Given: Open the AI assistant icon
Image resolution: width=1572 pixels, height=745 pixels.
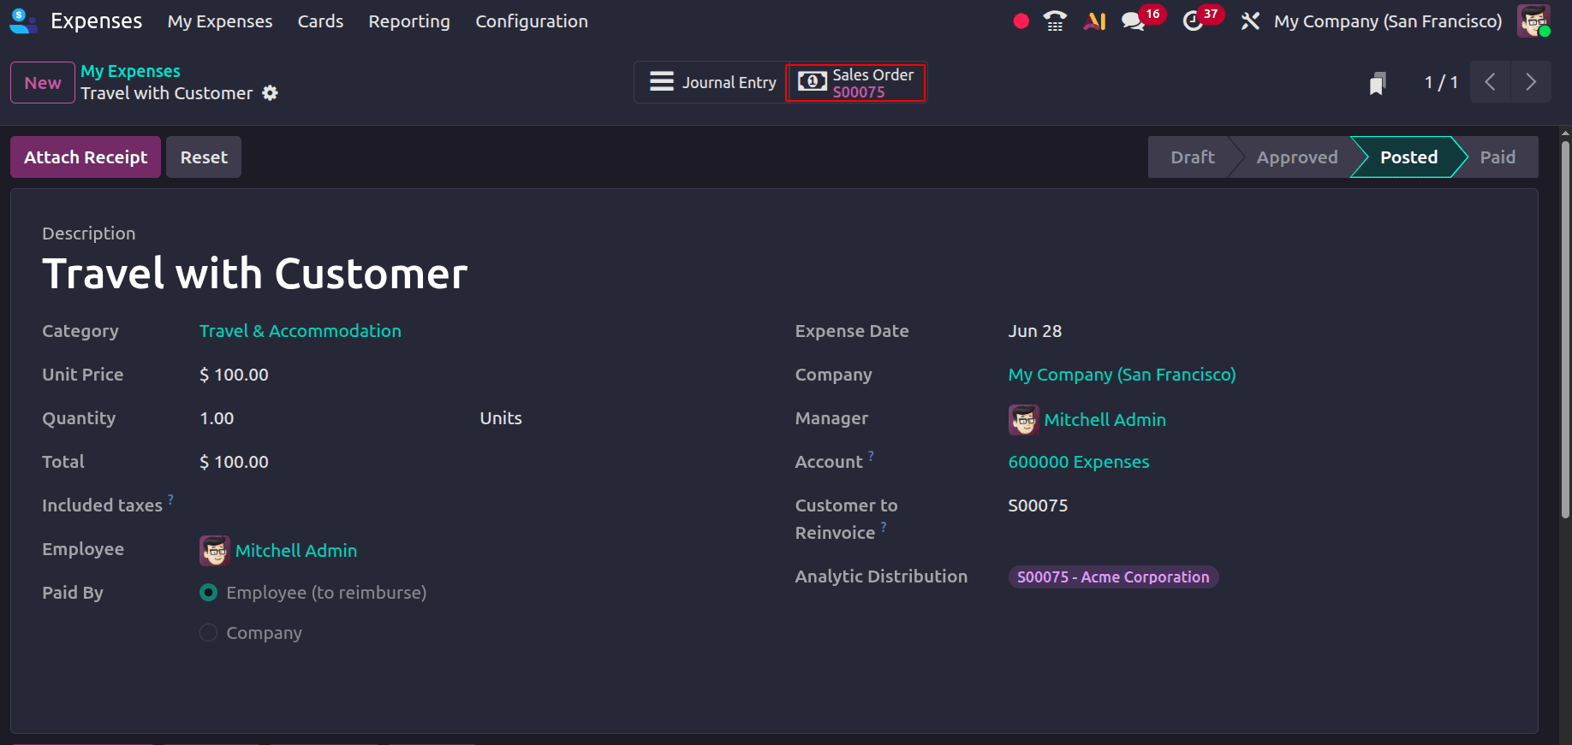Looking at the screenshot, I should (1095, 21).
